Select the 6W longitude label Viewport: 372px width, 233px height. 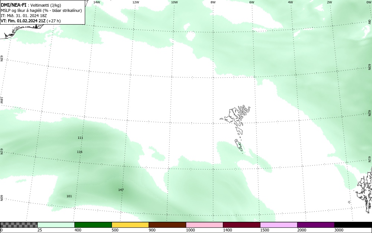(252, 2)
